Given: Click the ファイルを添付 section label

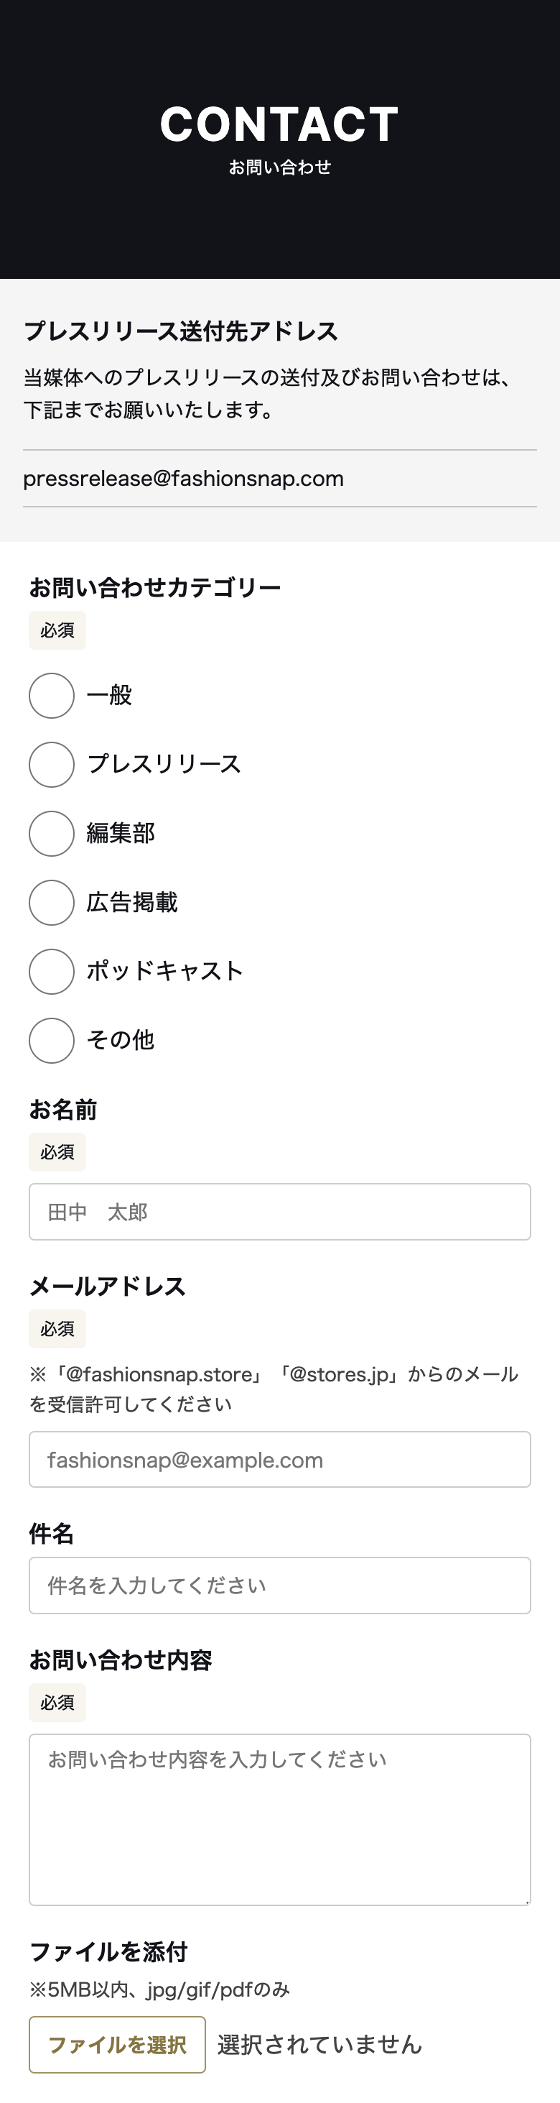Looking at the screenshot, I should pyautogui.click(x=108, y=1952).
